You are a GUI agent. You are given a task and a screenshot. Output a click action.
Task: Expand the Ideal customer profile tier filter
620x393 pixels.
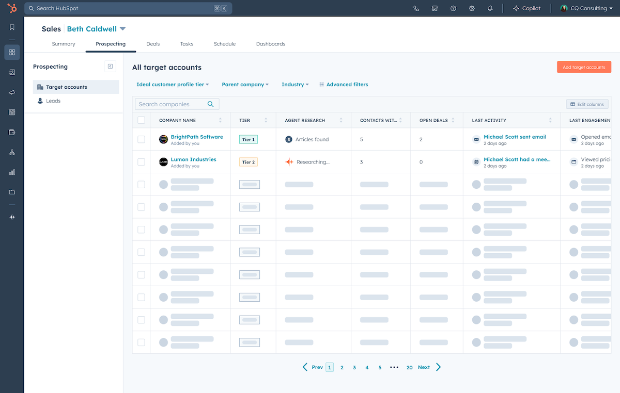[x=173, y=85]
